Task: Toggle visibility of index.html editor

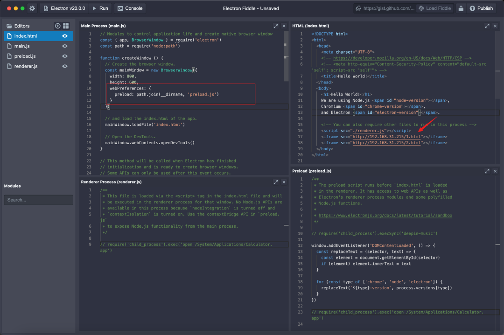Action: [64, 36]
